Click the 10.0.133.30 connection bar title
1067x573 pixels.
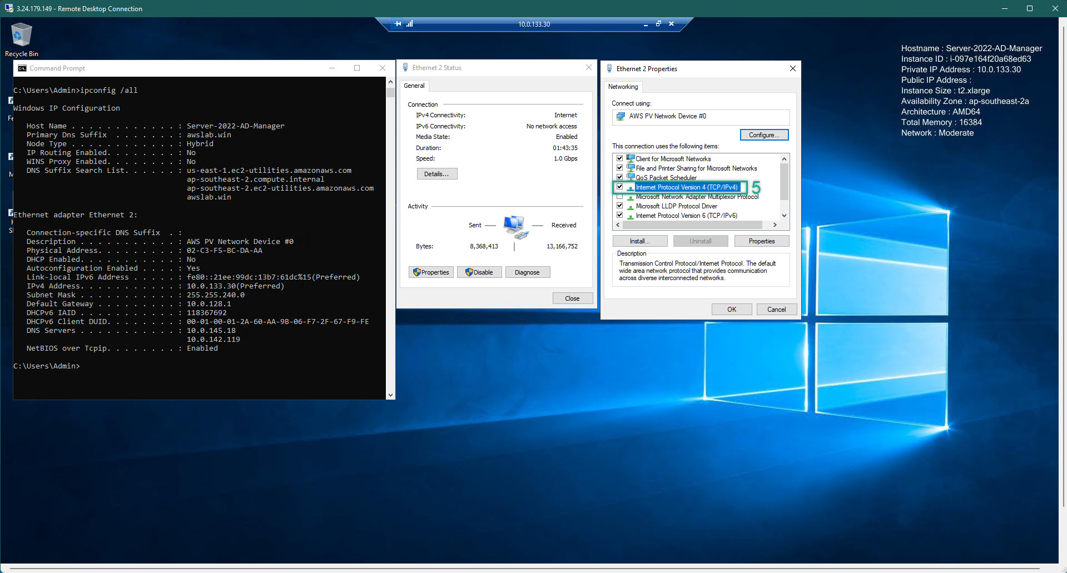pyautogui.click(x=534, y=24)
